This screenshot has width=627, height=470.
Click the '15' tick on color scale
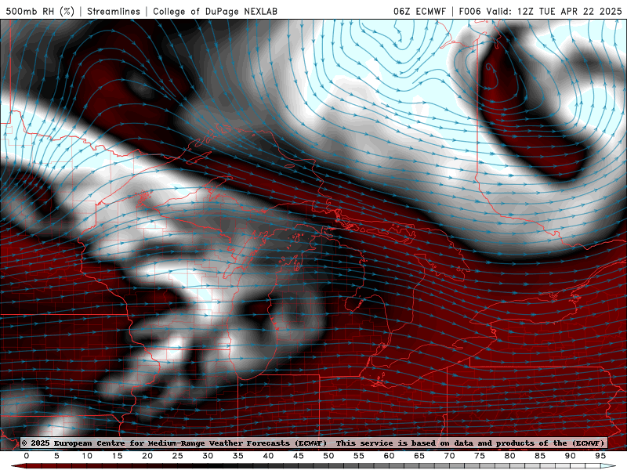[117, 456]
